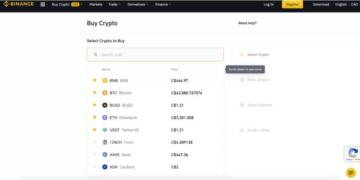Screen dimensions: 360x180
Task: Unfavorite ETH with its star
Action: [94, 117]
